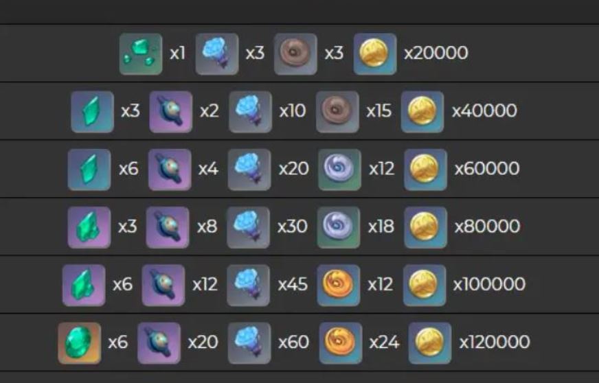
Task: Select the gold coin icon beside x120000
Action: pos(430,343)
